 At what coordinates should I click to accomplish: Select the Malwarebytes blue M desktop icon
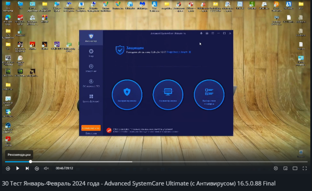pyautogui.click(x=142, y=6)
